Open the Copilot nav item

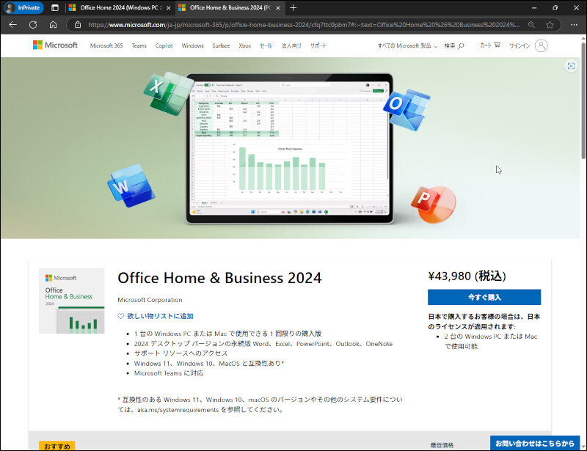click(x=164, y=45)
